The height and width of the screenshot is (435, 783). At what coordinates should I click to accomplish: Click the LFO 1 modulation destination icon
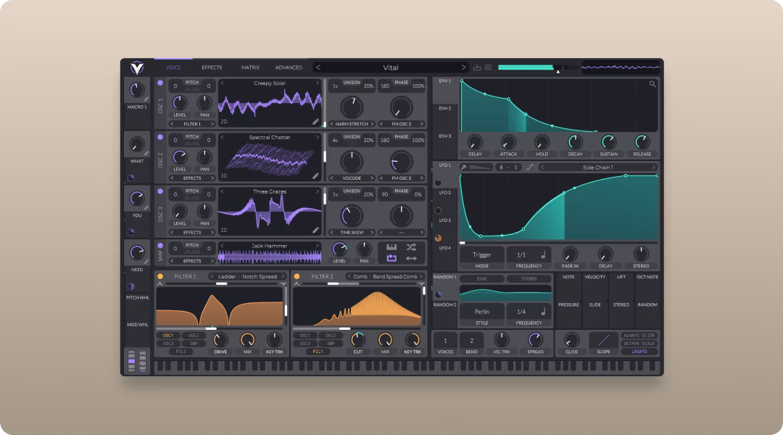pyautogui.click(x=438, y=183)
